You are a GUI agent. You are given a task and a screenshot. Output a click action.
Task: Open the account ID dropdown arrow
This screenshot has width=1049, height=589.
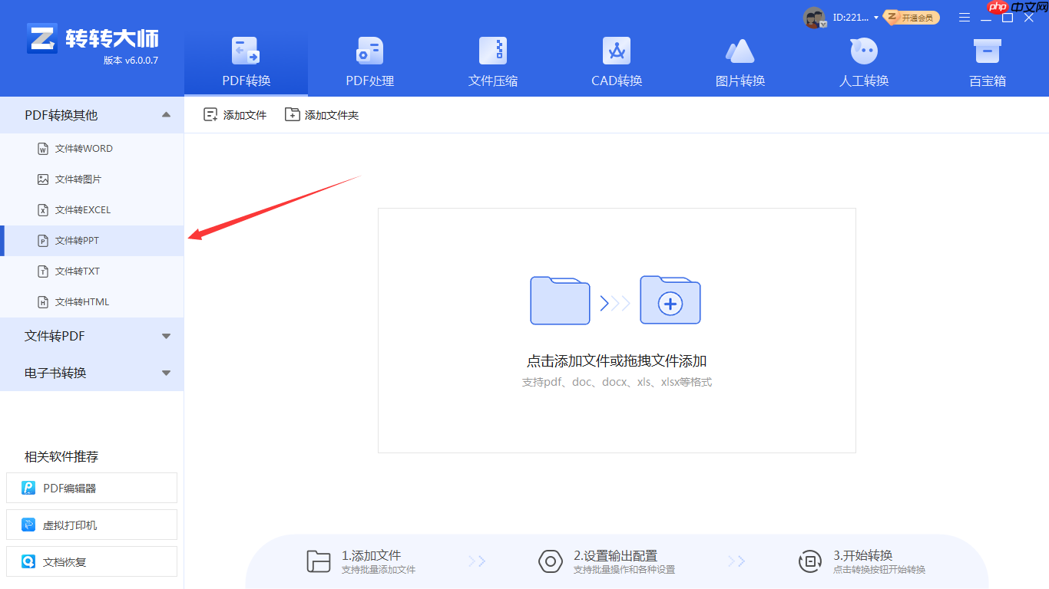pyautogui.click(x=876, y=18)
